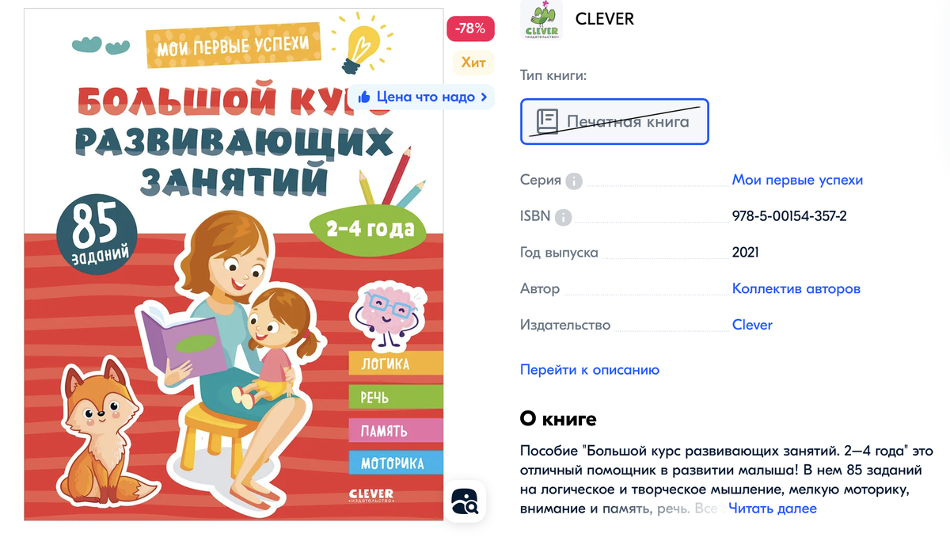The width and height of the screenshot is (950, 545).
Task: Open the Цена что надо label
Action: tap(426, 97)
